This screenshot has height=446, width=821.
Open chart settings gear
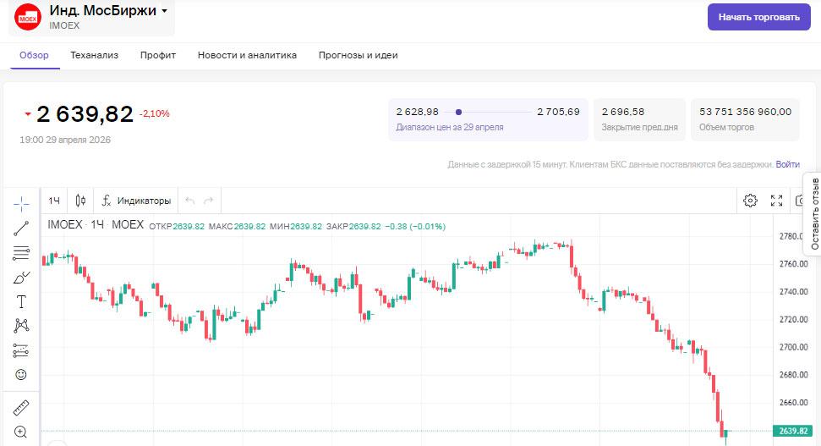point(750,201)
